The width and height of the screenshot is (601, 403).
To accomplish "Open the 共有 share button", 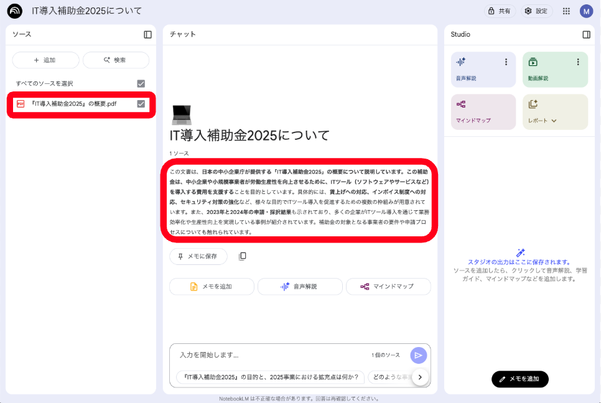I will click(500, 11).
